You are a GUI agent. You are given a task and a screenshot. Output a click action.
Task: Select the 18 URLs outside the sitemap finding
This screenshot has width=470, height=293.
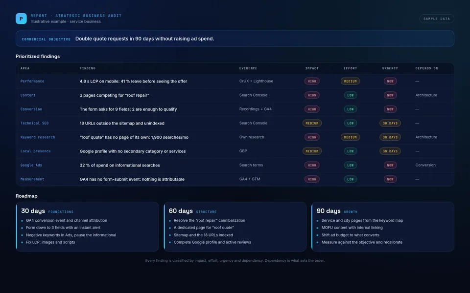(122, 123)
